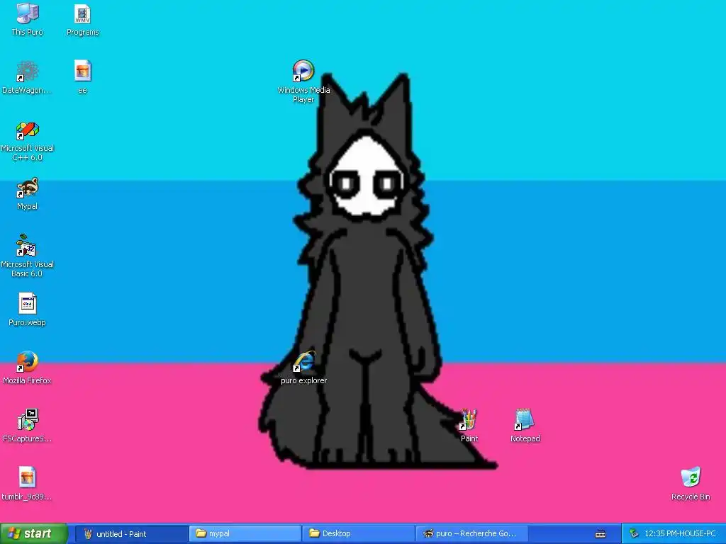Switch to untitled - Paint taskbar button

click(x=131, y=534)
